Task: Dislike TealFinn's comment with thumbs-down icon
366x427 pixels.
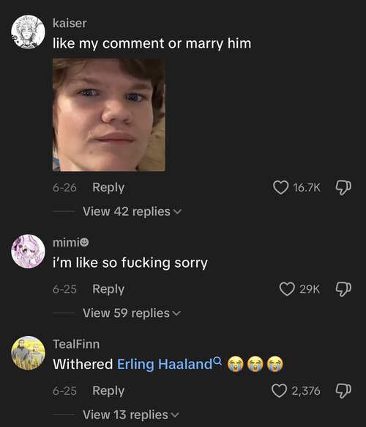Action: click(343, 391)
